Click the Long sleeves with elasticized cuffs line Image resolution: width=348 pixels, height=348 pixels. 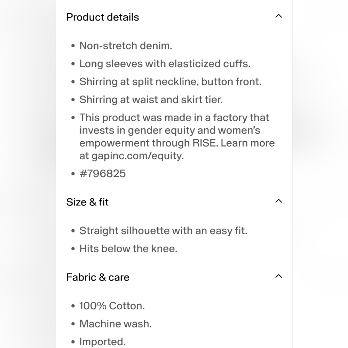point(165,64)
